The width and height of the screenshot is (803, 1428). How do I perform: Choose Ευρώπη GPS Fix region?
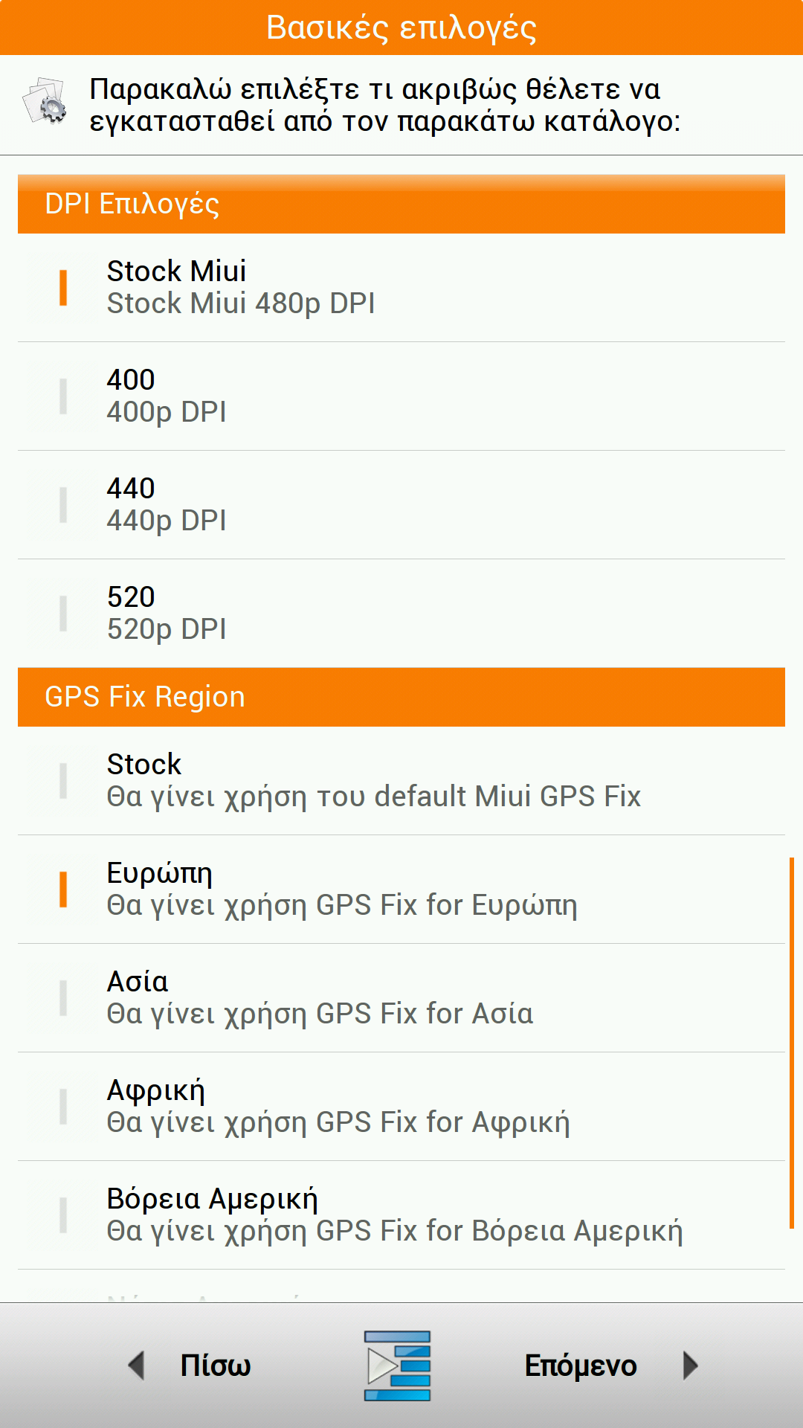coord(401,890)
